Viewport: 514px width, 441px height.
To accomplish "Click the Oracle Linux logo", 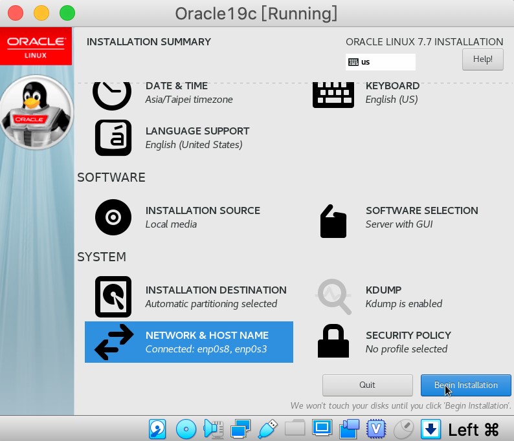I will (36, 46).
